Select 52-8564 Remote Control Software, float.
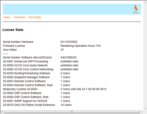This screenshot has height=114, width=147. click(x=28, y=85)
